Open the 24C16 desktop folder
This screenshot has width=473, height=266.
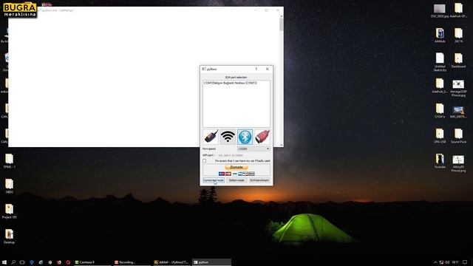point(458,35)
